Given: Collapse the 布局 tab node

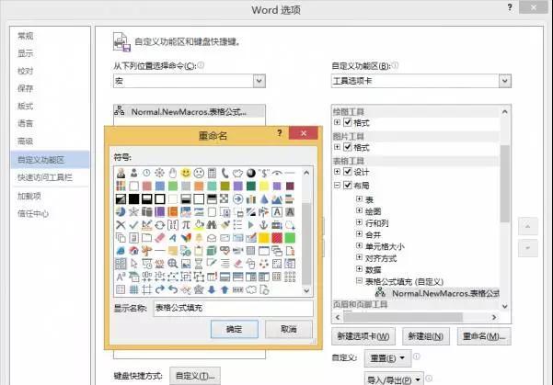Looking at the screenshot, I should [x=337, y=185].
